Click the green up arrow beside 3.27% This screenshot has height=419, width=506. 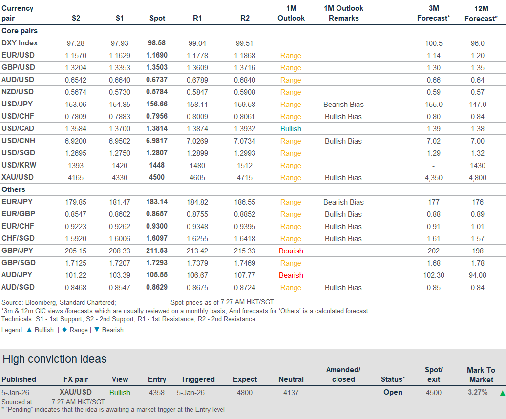tap(502, 393)
